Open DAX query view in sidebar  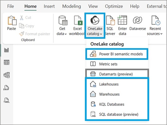point(6,88)
